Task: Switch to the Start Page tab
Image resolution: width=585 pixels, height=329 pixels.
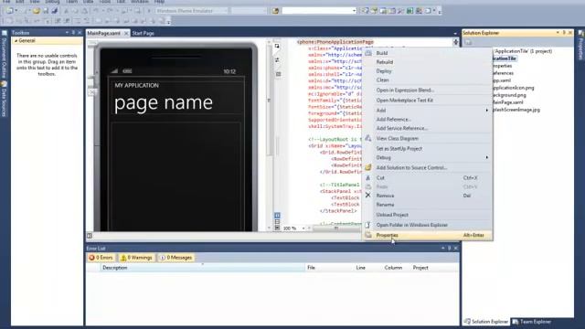Action: (x=143, y=33)
